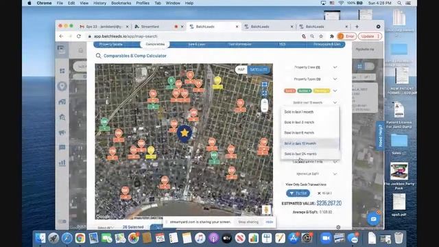439x247 pixels.
Task: Open the map pin sidebar icon
Action: click(x=62, y=86)
